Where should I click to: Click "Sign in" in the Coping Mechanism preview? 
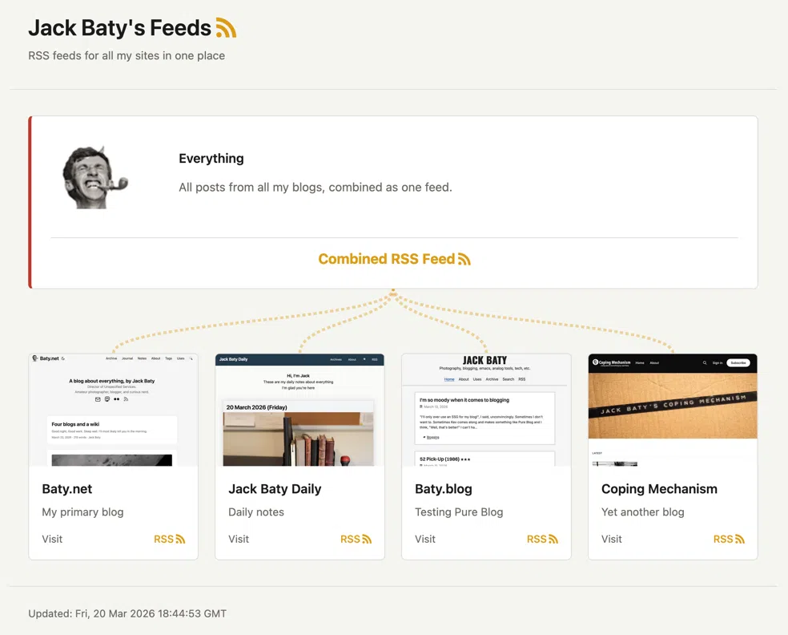(x=718, y=362)
